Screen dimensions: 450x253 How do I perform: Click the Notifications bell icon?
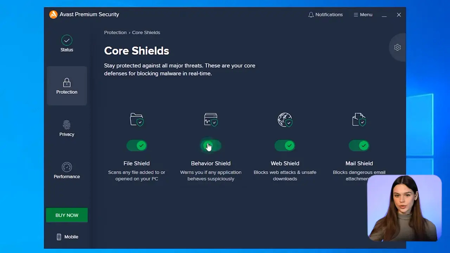point(311,15)
